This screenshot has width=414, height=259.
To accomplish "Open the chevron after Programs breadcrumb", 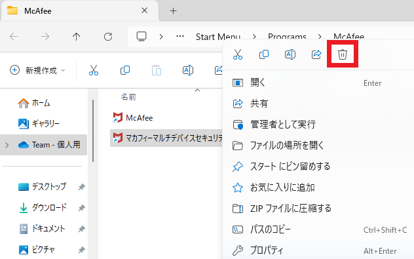I will click(x=320, y=37).
